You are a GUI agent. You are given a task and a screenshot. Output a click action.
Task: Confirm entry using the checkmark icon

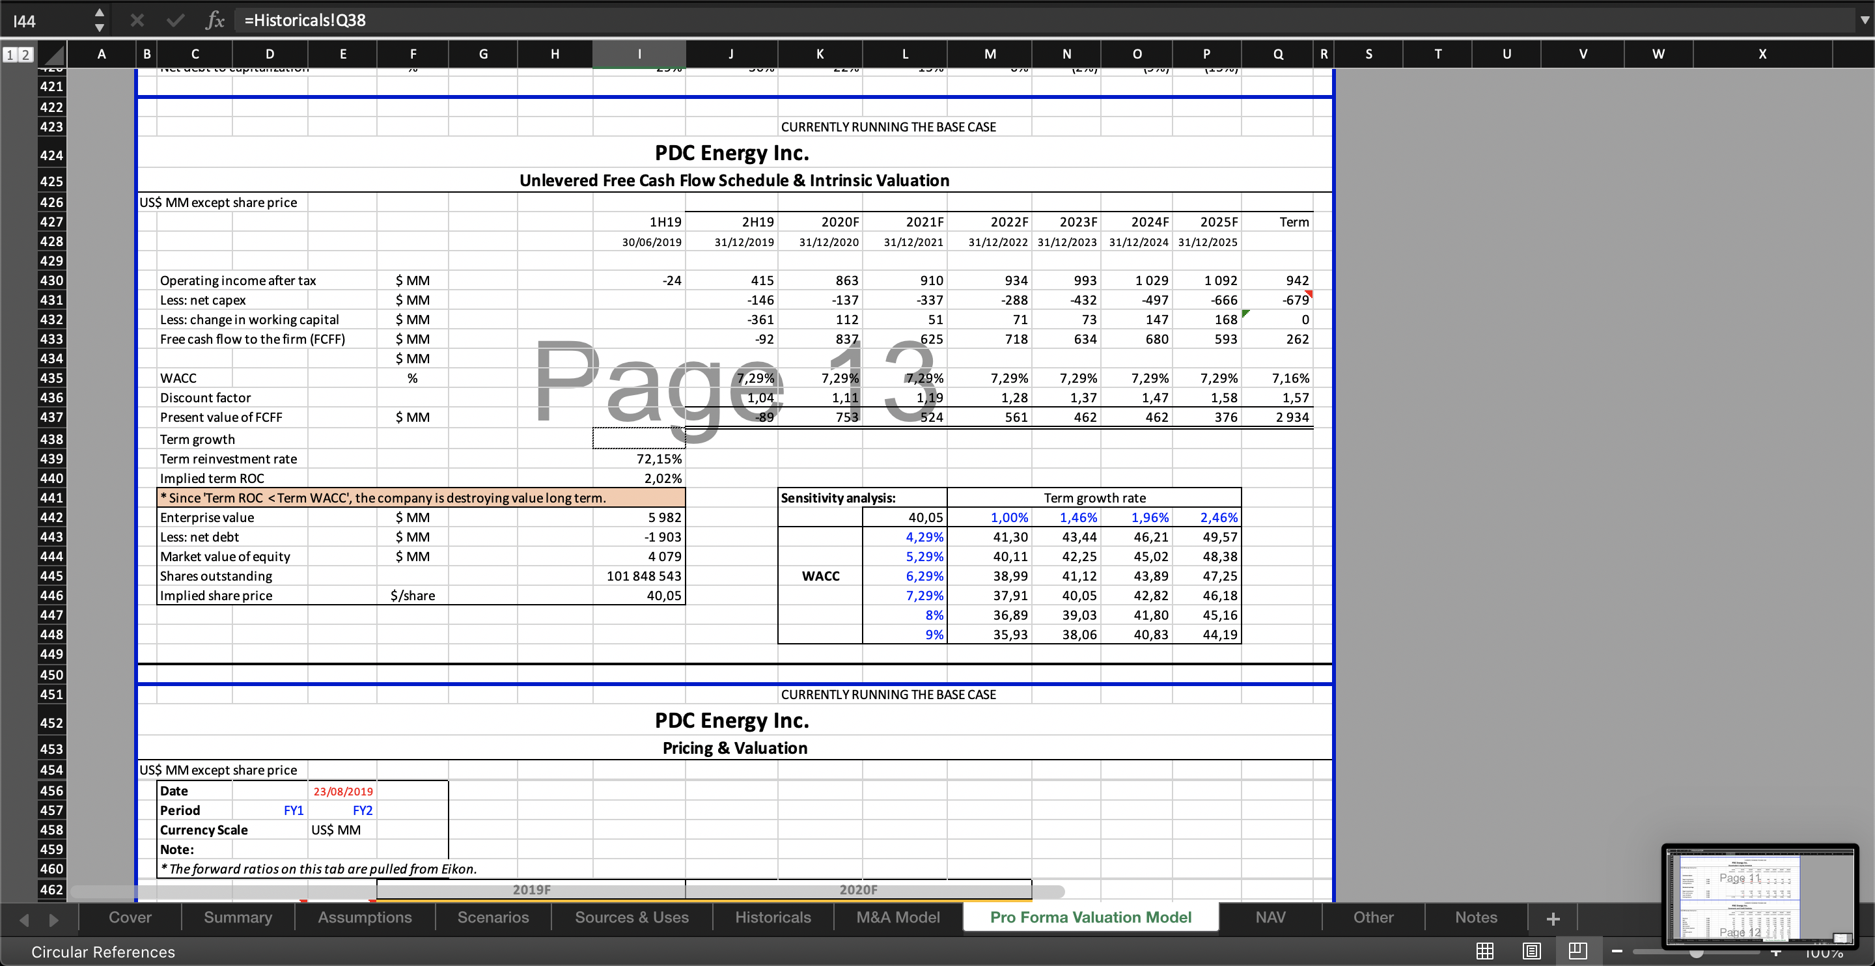[x=175, y=20]
